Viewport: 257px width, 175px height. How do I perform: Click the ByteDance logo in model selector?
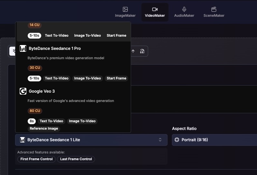[x=23, y=140]
